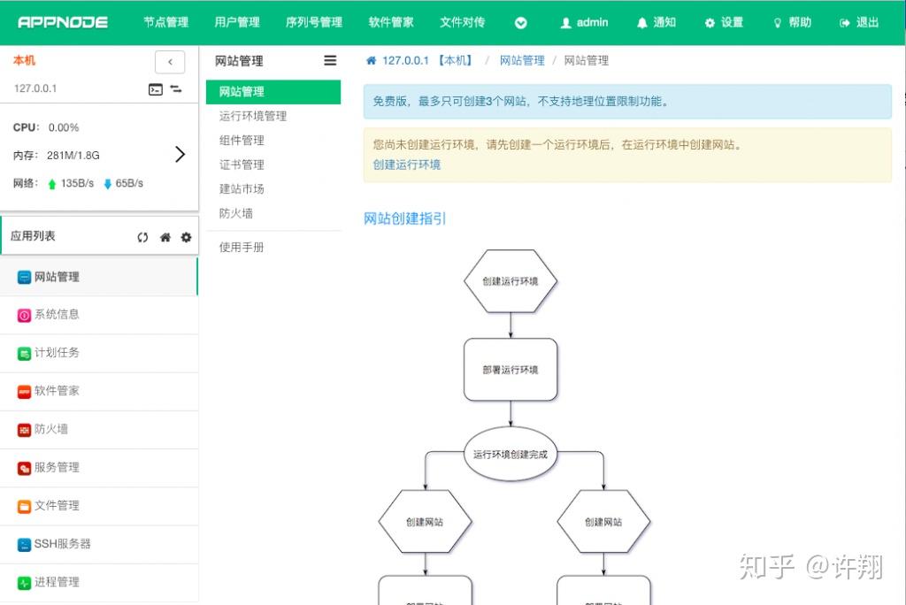This screenshot has width=906, height=605.
Task: Click the 创建运行环境 link
Action: pyautogui.click(x=406, y=165)
